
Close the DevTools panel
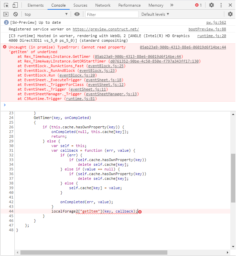[x=230, y=5]
